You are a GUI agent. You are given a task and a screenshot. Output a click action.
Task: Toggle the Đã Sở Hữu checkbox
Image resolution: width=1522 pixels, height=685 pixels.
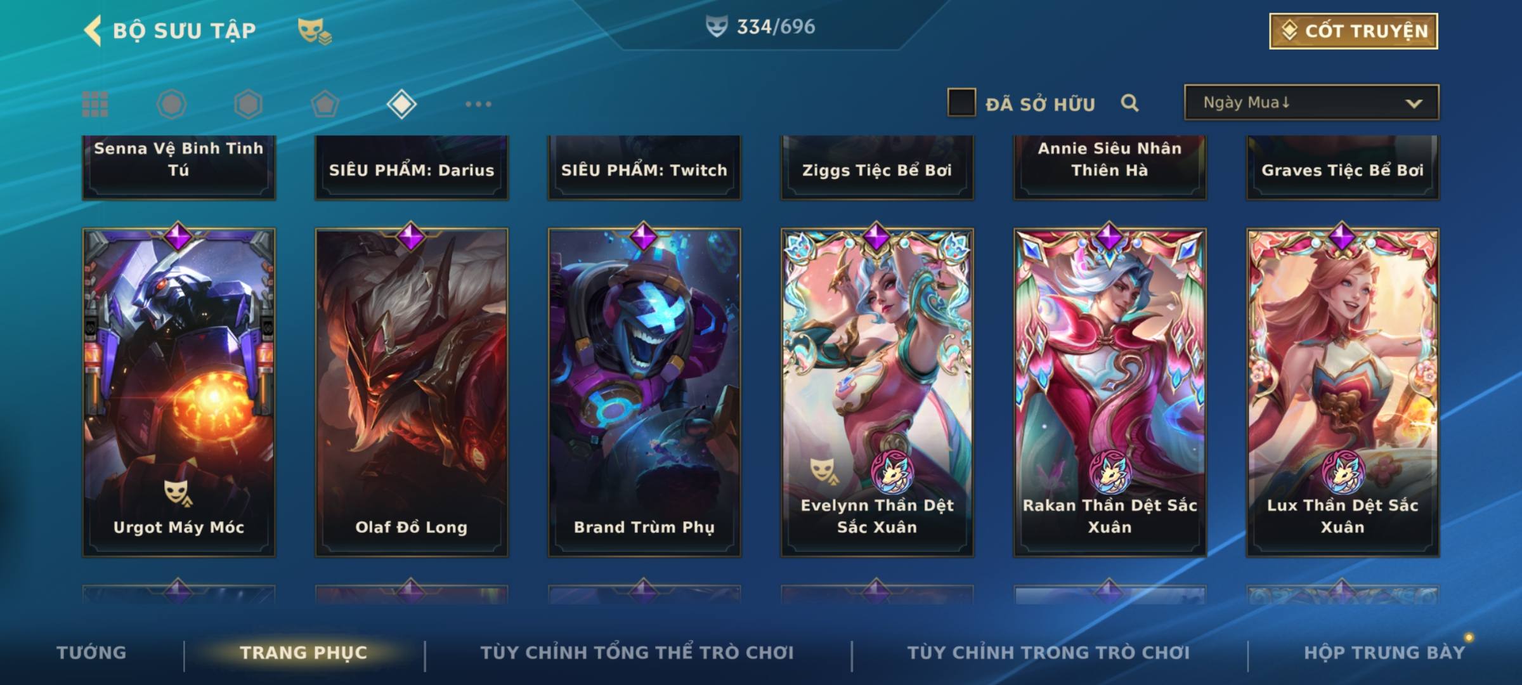[x=961, y=103]
